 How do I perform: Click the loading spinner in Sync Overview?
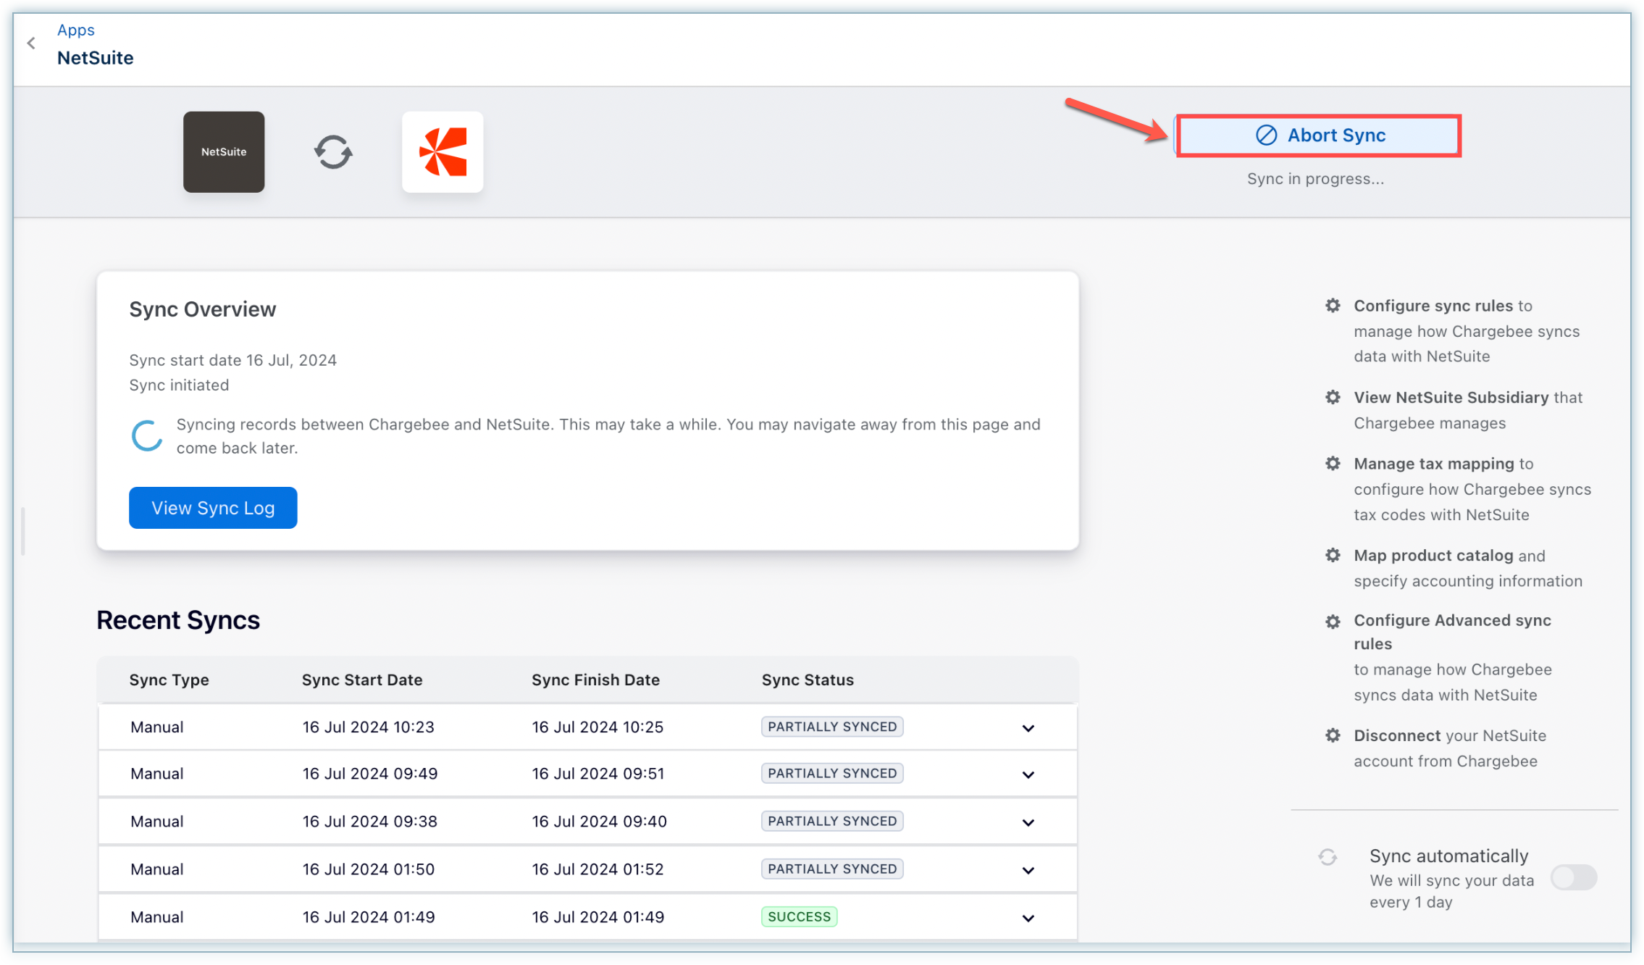147,435
